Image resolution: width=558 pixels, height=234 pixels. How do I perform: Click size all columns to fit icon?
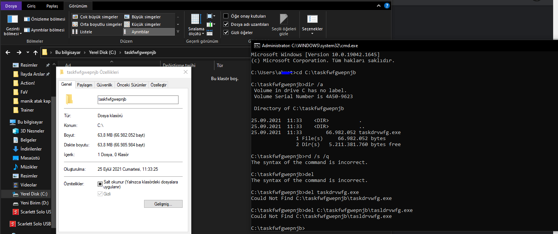[x=210, y=33]
